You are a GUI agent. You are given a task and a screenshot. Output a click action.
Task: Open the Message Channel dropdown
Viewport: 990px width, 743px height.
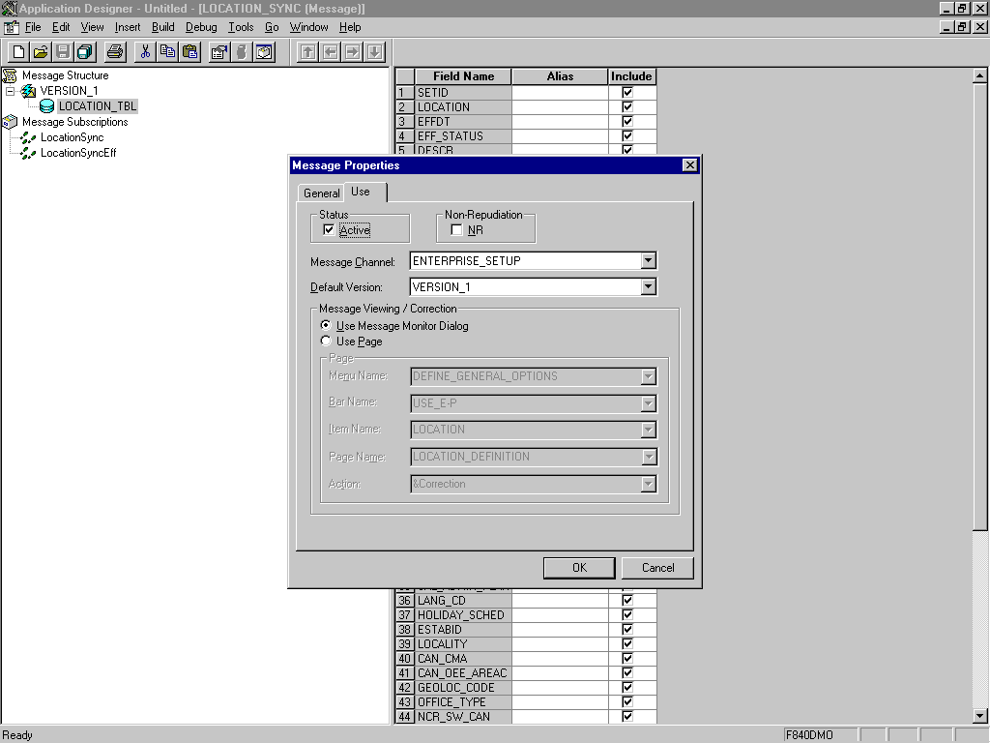[x=650, y=260]
